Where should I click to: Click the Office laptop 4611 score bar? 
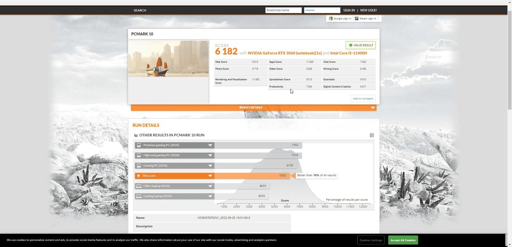tap(242, 186)
